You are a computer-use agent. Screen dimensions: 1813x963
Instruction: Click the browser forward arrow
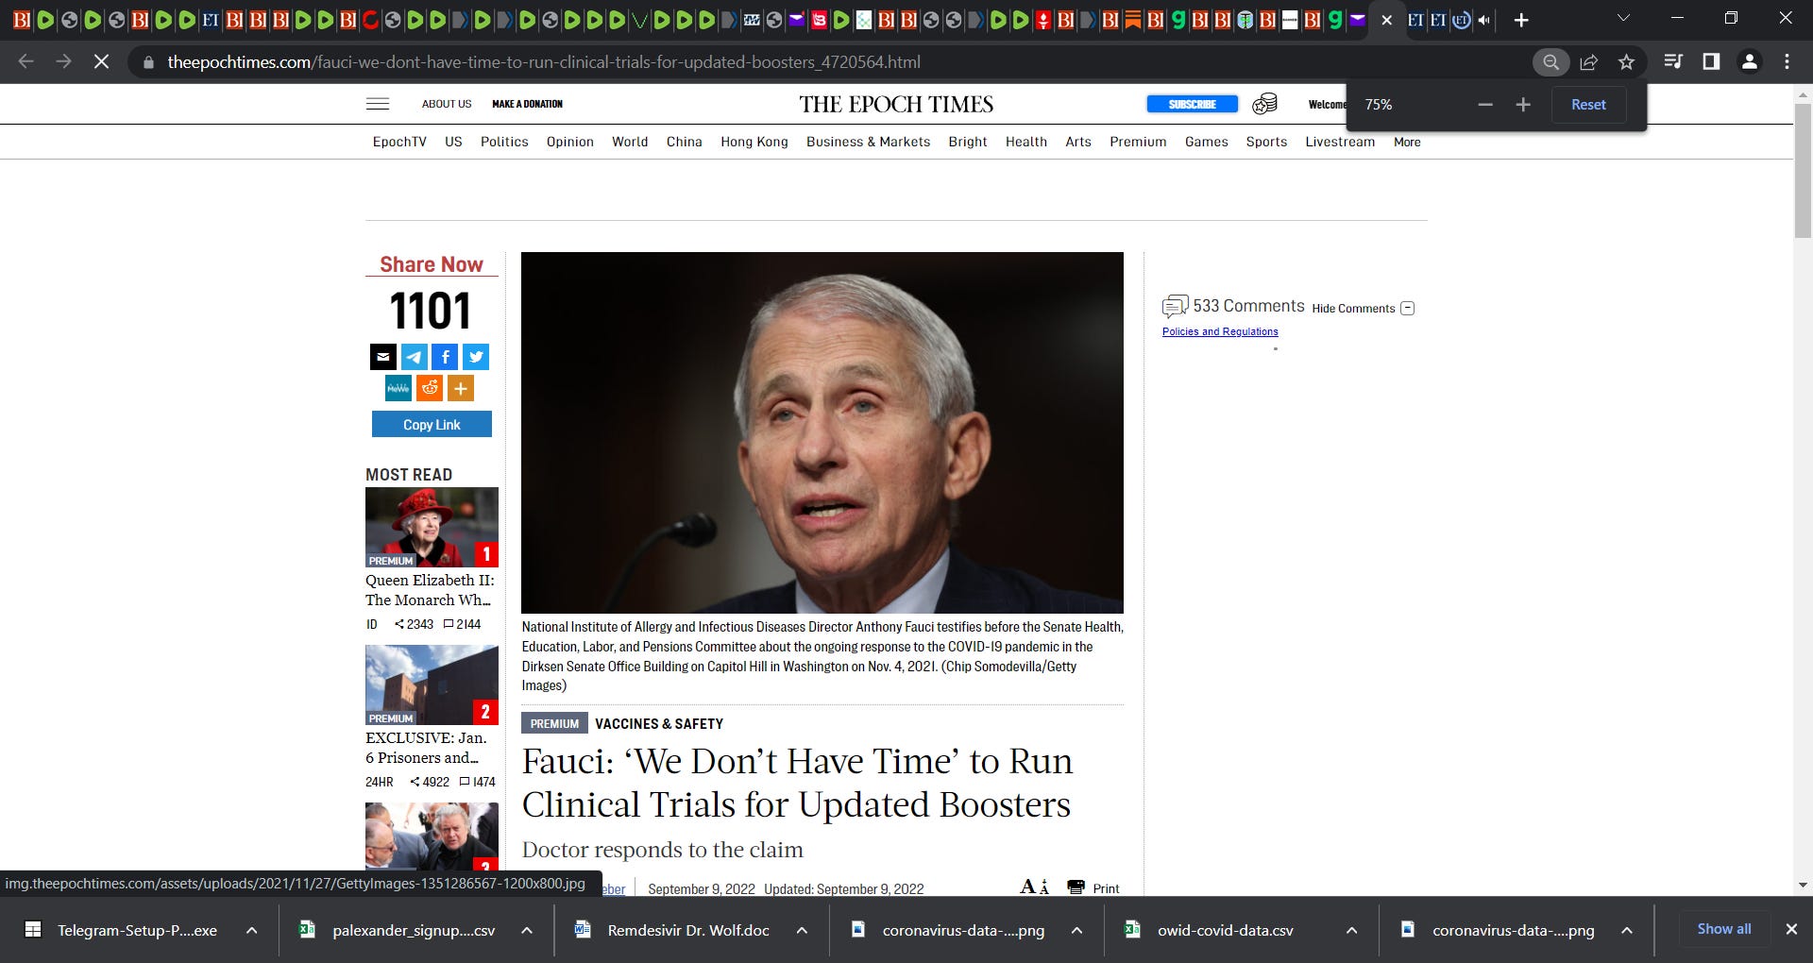[x=63, y=61]
